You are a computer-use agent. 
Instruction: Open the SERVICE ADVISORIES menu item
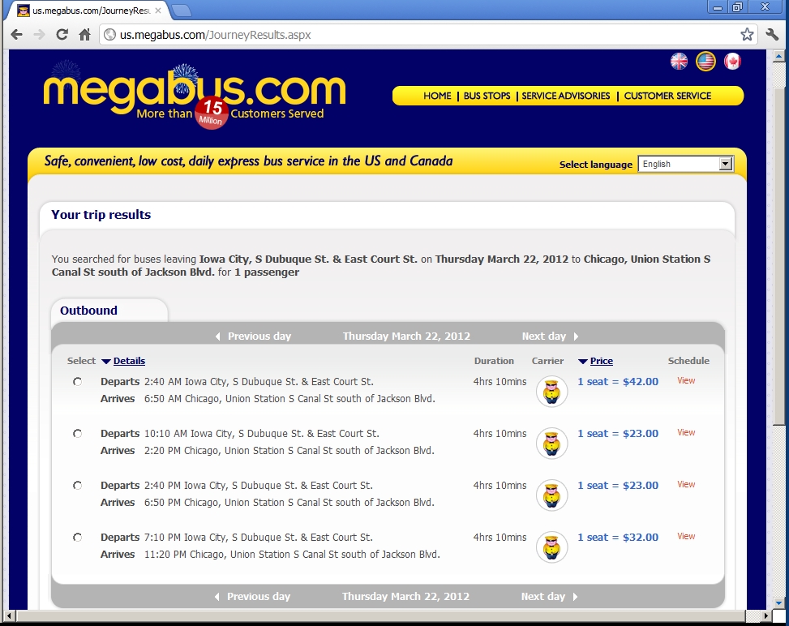[x=565, y=96]
